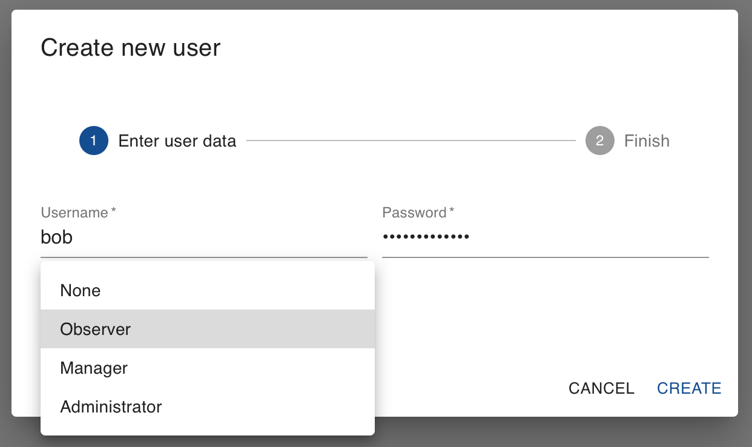Click the Password field label

(x=414, y=213)
